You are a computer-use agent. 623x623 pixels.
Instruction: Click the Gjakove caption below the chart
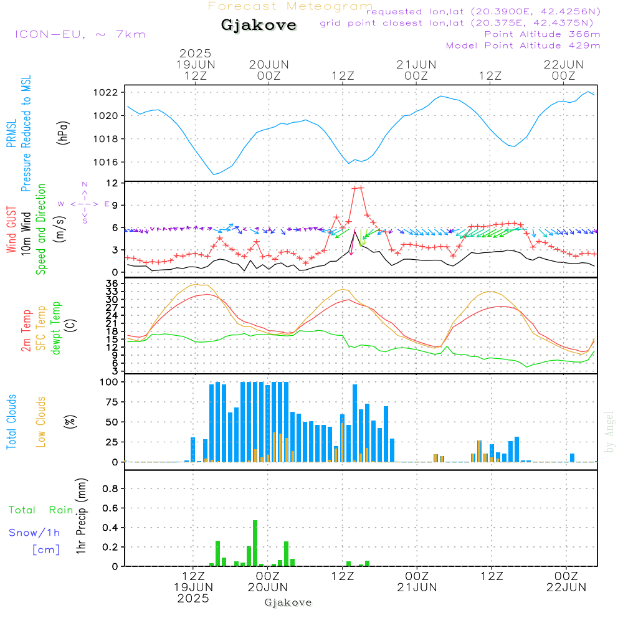point(288,602)
